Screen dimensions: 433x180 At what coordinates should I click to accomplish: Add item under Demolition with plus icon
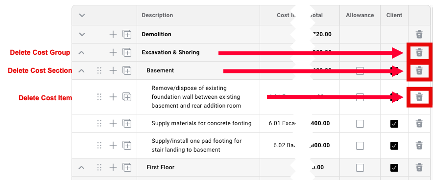[113, 34]
